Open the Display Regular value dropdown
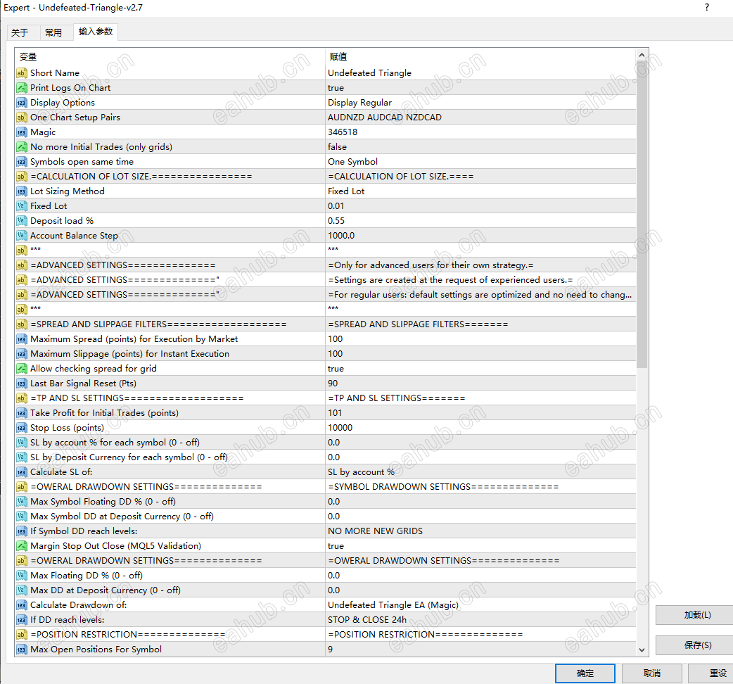 (480, 103)
